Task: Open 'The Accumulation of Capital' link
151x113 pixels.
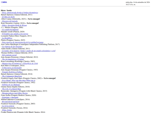Action: (x=13, y=59)
